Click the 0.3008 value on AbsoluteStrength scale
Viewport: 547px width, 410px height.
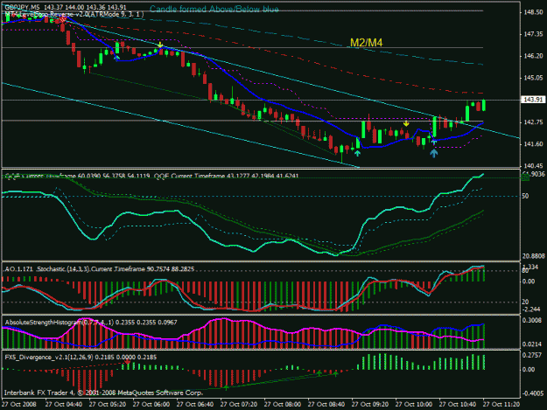[532, 320]
